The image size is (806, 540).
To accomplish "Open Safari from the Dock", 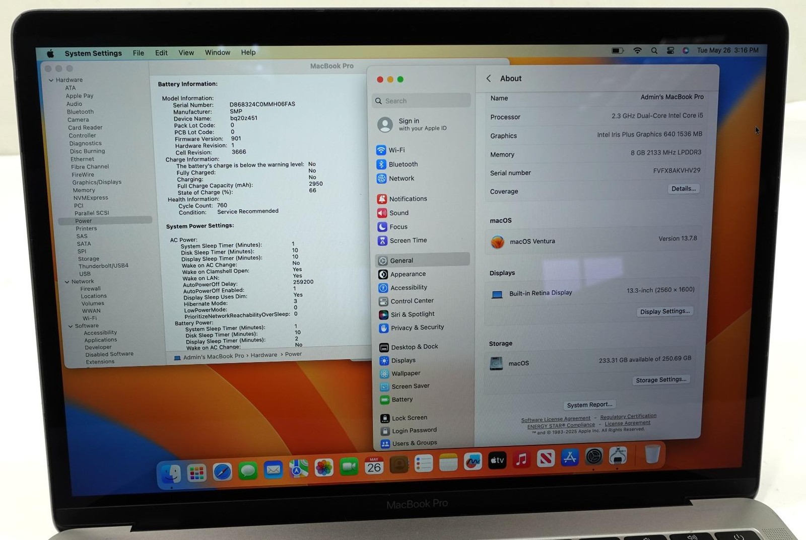I will (222, 472).
